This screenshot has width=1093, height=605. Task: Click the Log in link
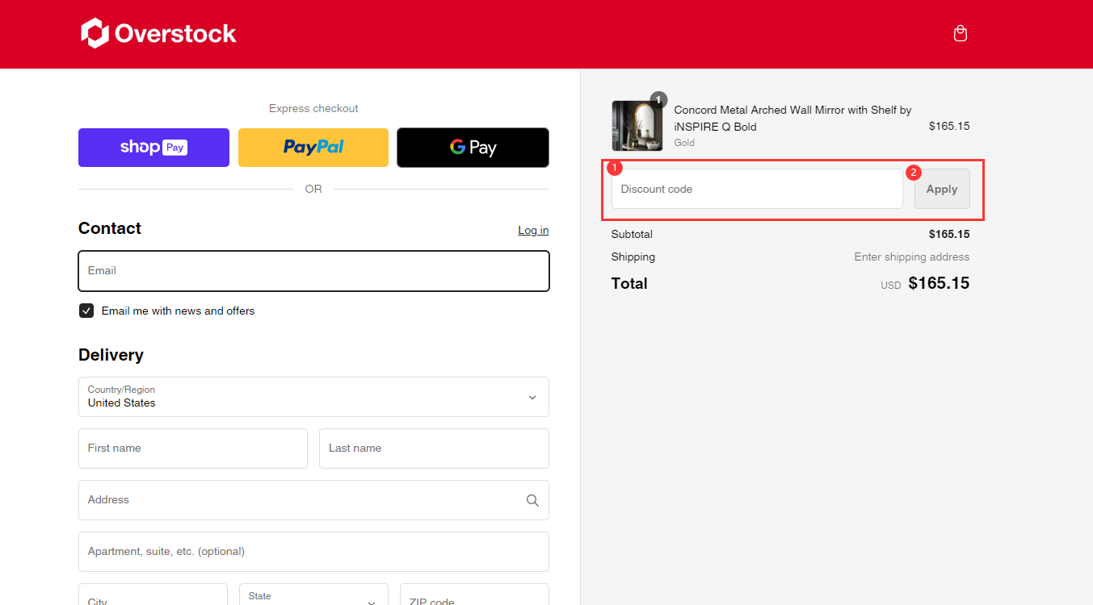pyautogui.click(x=533, y=230)
